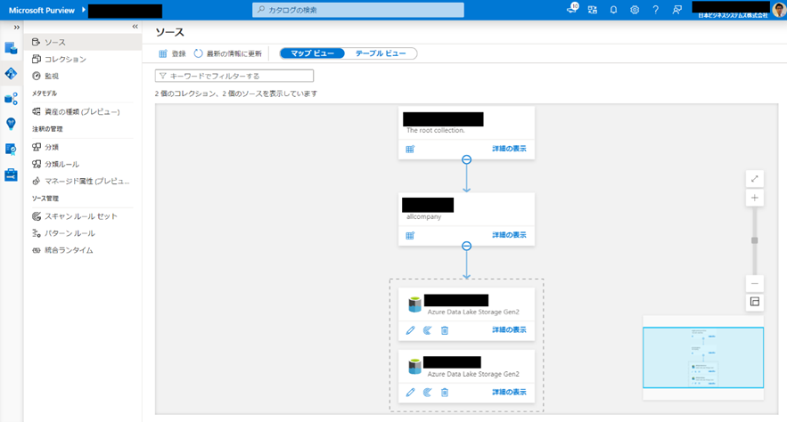Toggle the minimap panel icon

tap(754, 302)
